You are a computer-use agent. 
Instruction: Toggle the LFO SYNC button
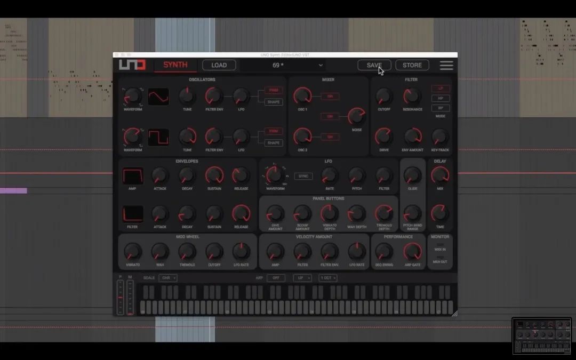tap(303, 176)
